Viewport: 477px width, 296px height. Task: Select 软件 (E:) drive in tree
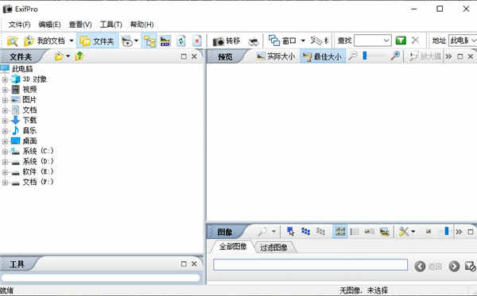click(38, 171)
